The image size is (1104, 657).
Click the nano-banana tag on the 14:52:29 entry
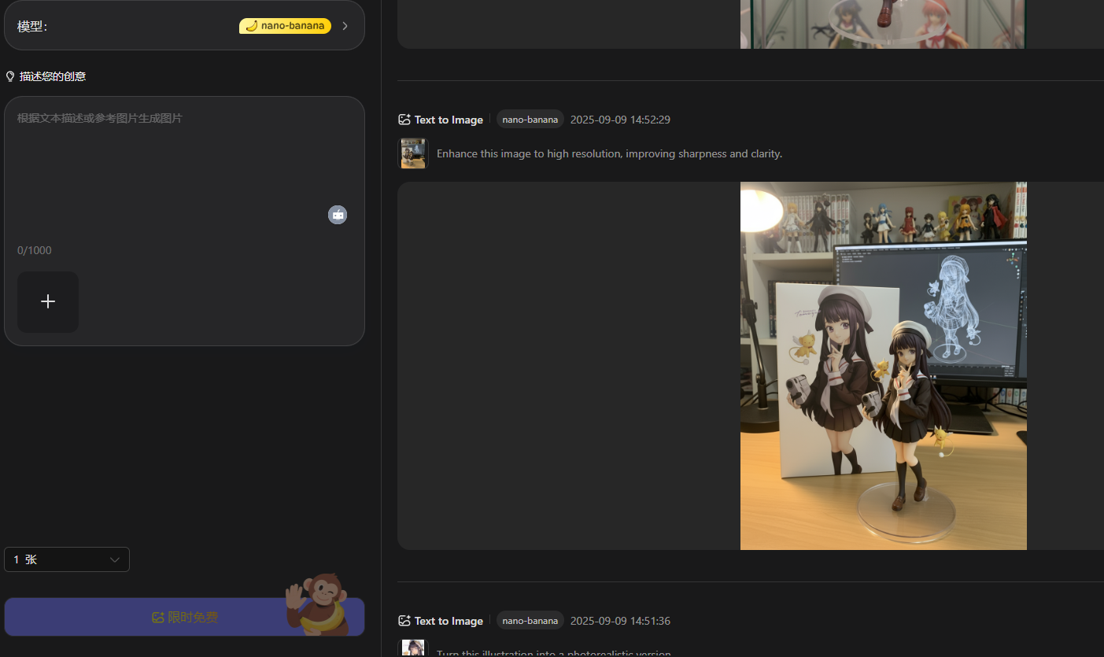(x=530, y=120)
